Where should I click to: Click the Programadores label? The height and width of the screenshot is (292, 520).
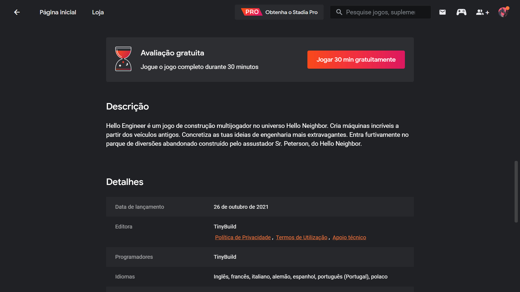[134, 257]
